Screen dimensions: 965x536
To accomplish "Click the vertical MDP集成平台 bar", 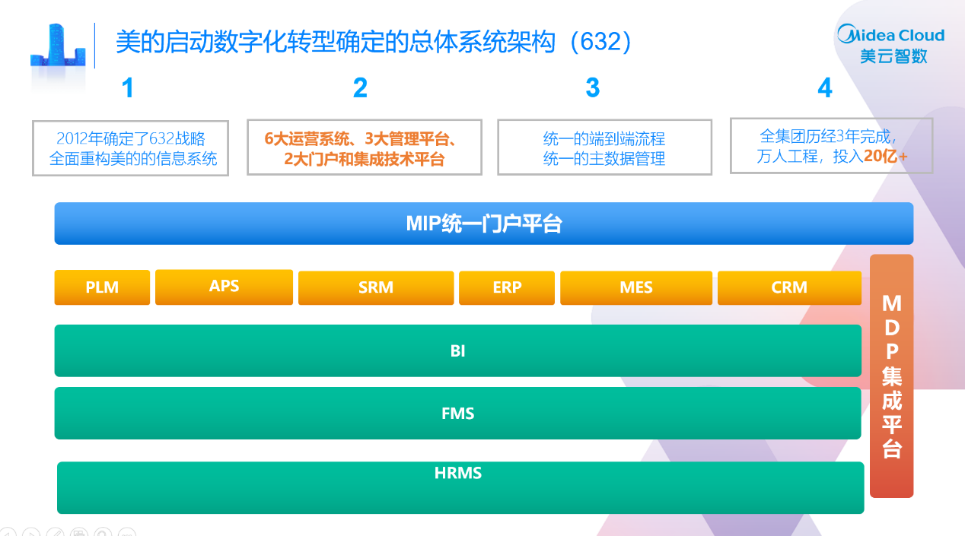I will pos(891,376).
